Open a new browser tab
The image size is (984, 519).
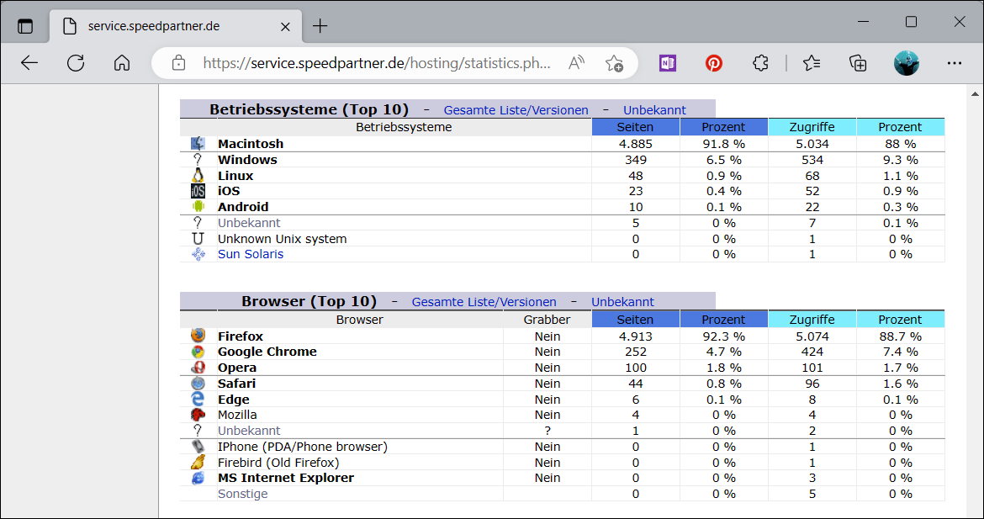pyautogui.click(x=320, y=26)
